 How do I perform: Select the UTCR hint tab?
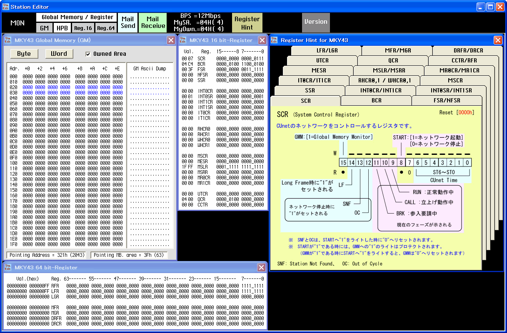(x=322, y=60)
